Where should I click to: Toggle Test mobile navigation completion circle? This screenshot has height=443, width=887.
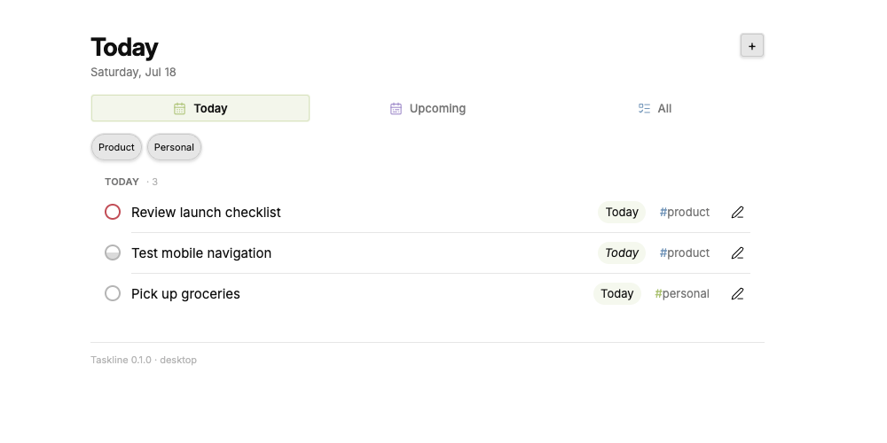click(x=113, y=253)
